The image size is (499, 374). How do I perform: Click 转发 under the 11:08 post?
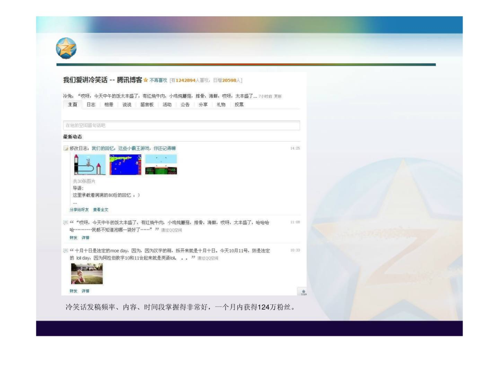tap(74, 238)
